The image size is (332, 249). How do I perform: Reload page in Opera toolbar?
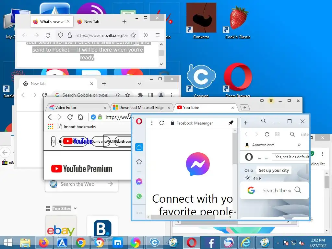coord(267,134)
